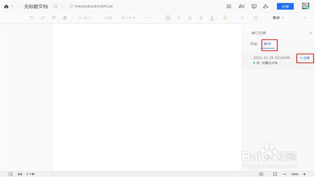This screenshot has width=315, height=177.
Task: Zoom in with the plus button
Action: tap(304, 174)
